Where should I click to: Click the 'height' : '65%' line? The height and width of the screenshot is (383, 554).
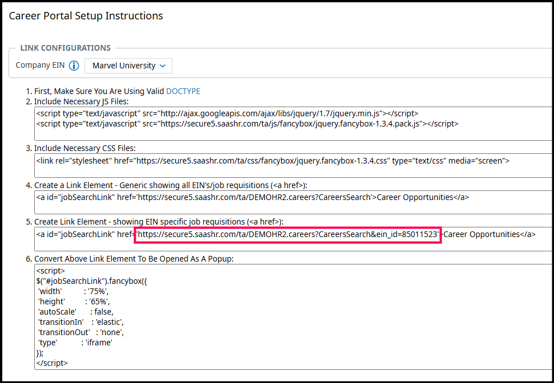tap(74, 301)
